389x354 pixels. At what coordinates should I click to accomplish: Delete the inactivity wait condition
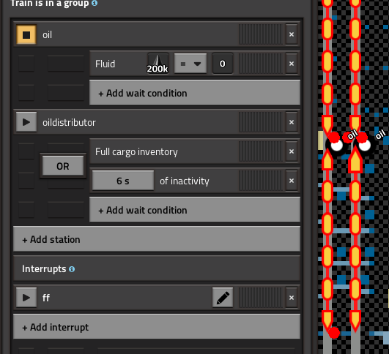[x=292, y=181]
